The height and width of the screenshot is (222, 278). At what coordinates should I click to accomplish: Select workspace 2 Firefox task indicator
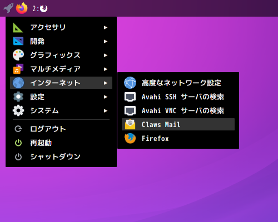(40, 8)
